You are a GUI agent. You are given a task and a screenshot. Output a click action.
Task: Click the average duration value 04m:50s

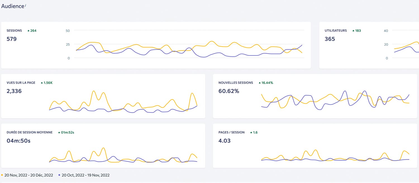[18, 141]
